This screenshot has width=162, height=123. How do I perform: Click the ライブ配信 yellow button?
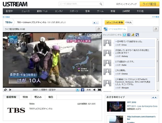149,4
